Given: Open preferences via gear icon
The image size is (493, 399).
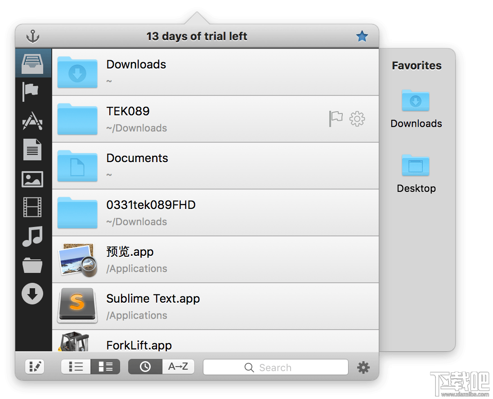Looking at the screenshot, I should pos(363,367).
